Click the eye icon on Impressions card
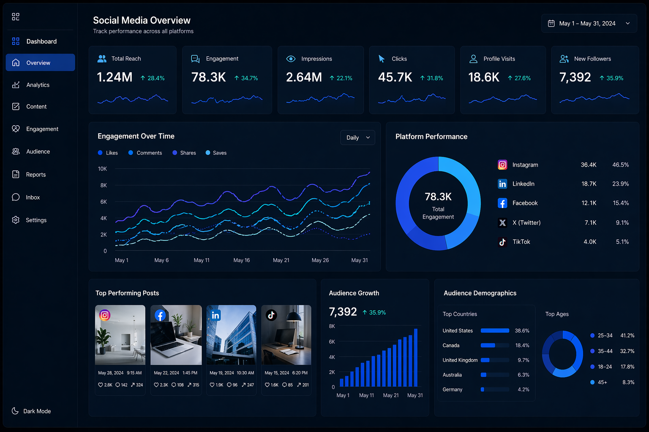 291,59
